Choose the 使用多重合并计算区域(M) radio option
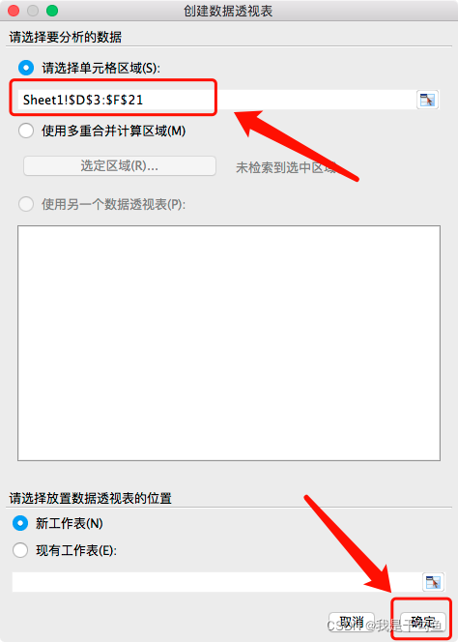This screenshot has height=642, width=458. point(26,131)
